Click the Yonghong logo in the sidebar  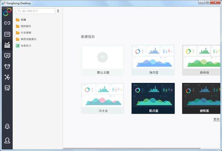(x=7, y=12)
